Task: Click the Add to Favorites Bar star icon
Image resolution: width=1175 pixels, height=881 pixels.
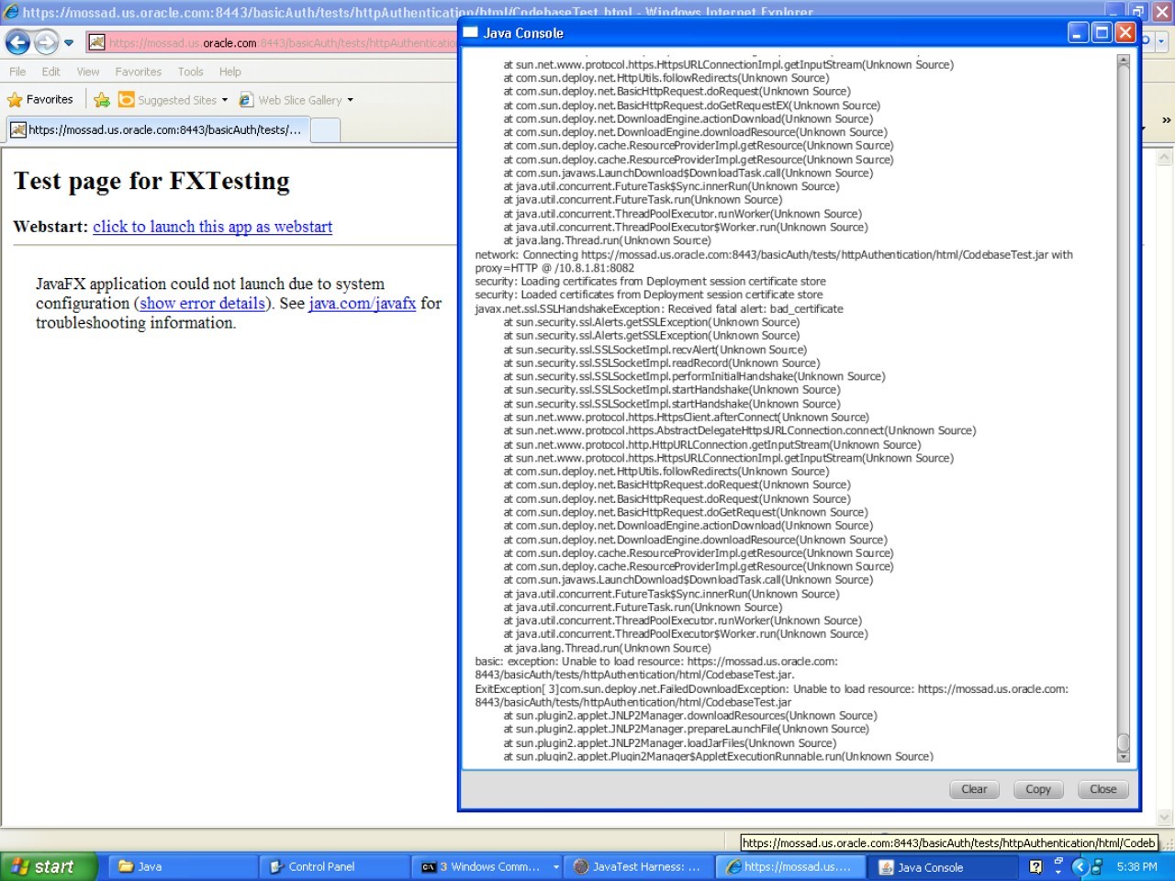Action: pos(102,100)
